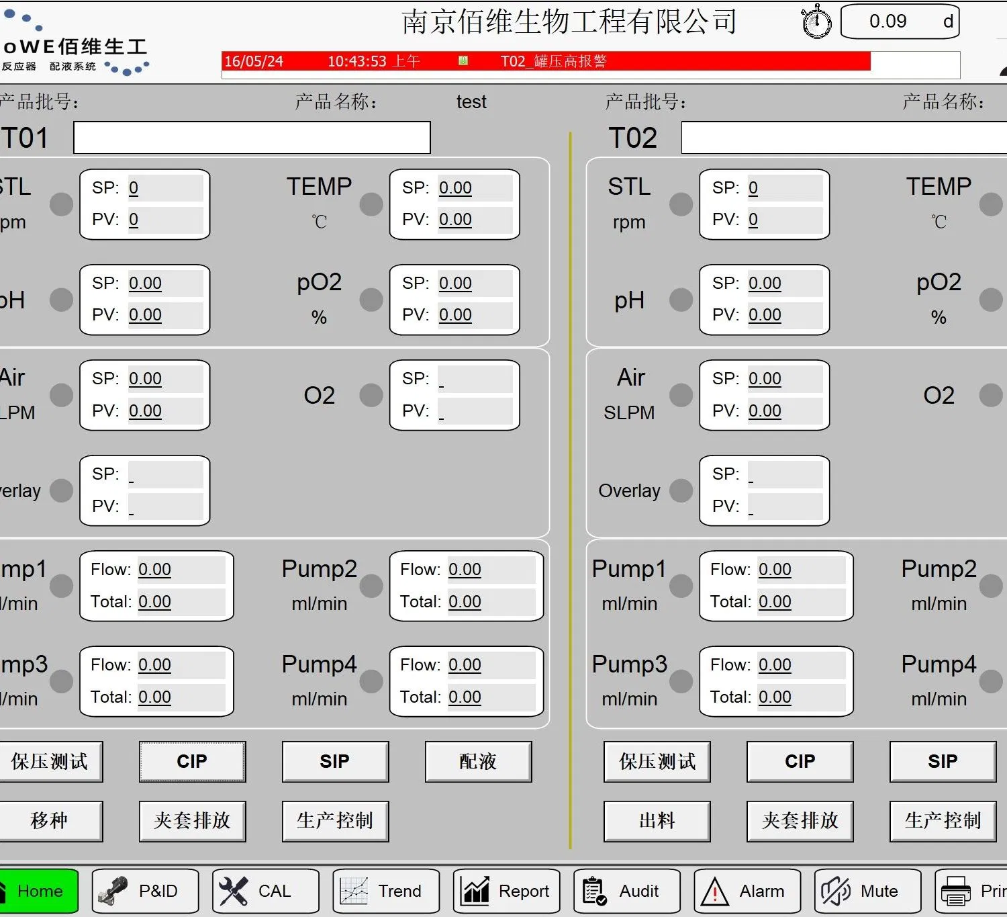Viewport: 1007px width, 917px height.
Task: Open the CAL calibration page
Action: coord(266,891)
